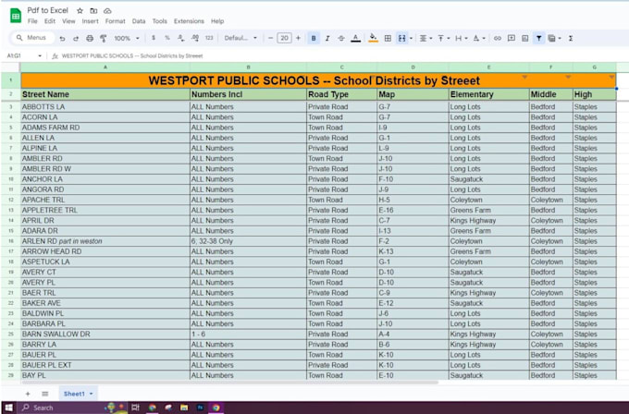Open the Windows Start menu
This screenshot has height=414, width=629.
click(8, 408)
